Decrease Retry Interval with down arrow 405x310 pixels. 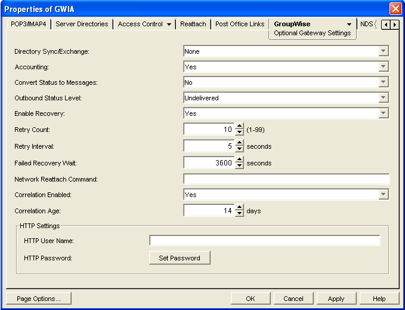(239, 149)
